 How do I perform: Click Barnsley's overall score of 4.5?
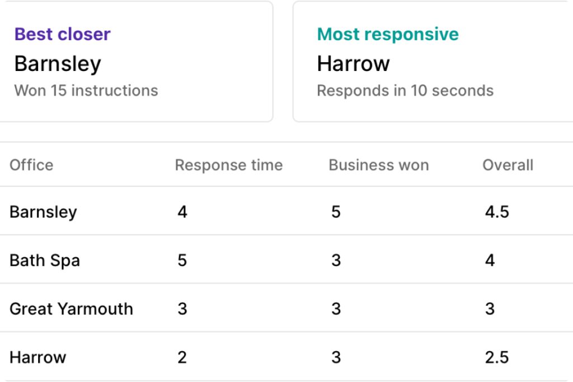pos(497,212)
